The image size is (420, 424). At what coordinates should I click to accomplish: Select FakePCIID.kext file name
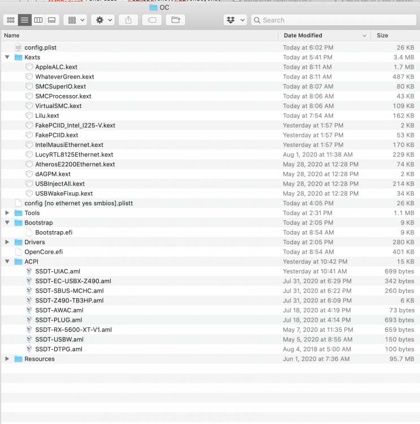click(x=56, y=135)
